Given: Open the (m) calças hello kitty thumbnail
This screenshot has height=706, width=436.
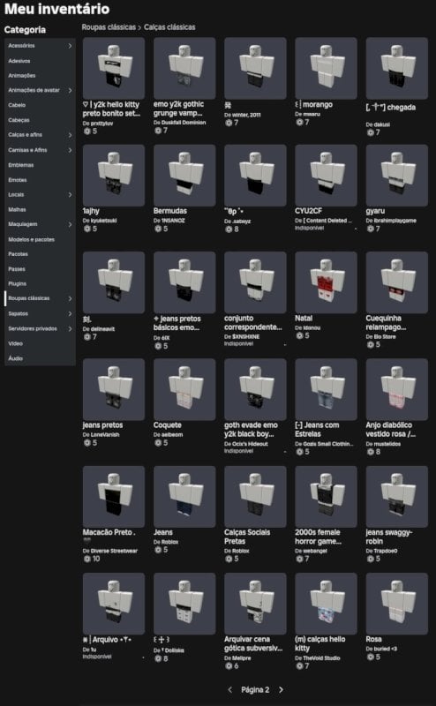Looking at the screenshot, I should point(326,604).
